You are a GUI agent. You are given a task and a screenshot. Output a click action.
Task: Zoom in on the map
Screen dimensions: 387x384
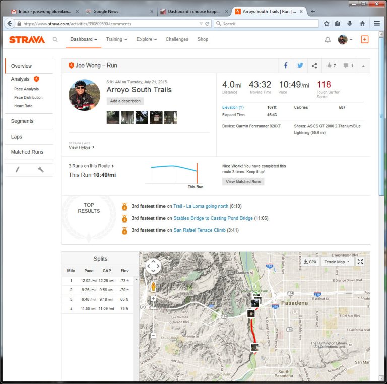pos(153,298)
